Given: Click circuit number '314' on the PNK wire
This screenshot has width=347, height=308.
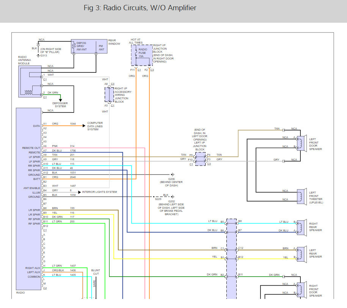Looking at the screenshot, I should click(72, 146).
